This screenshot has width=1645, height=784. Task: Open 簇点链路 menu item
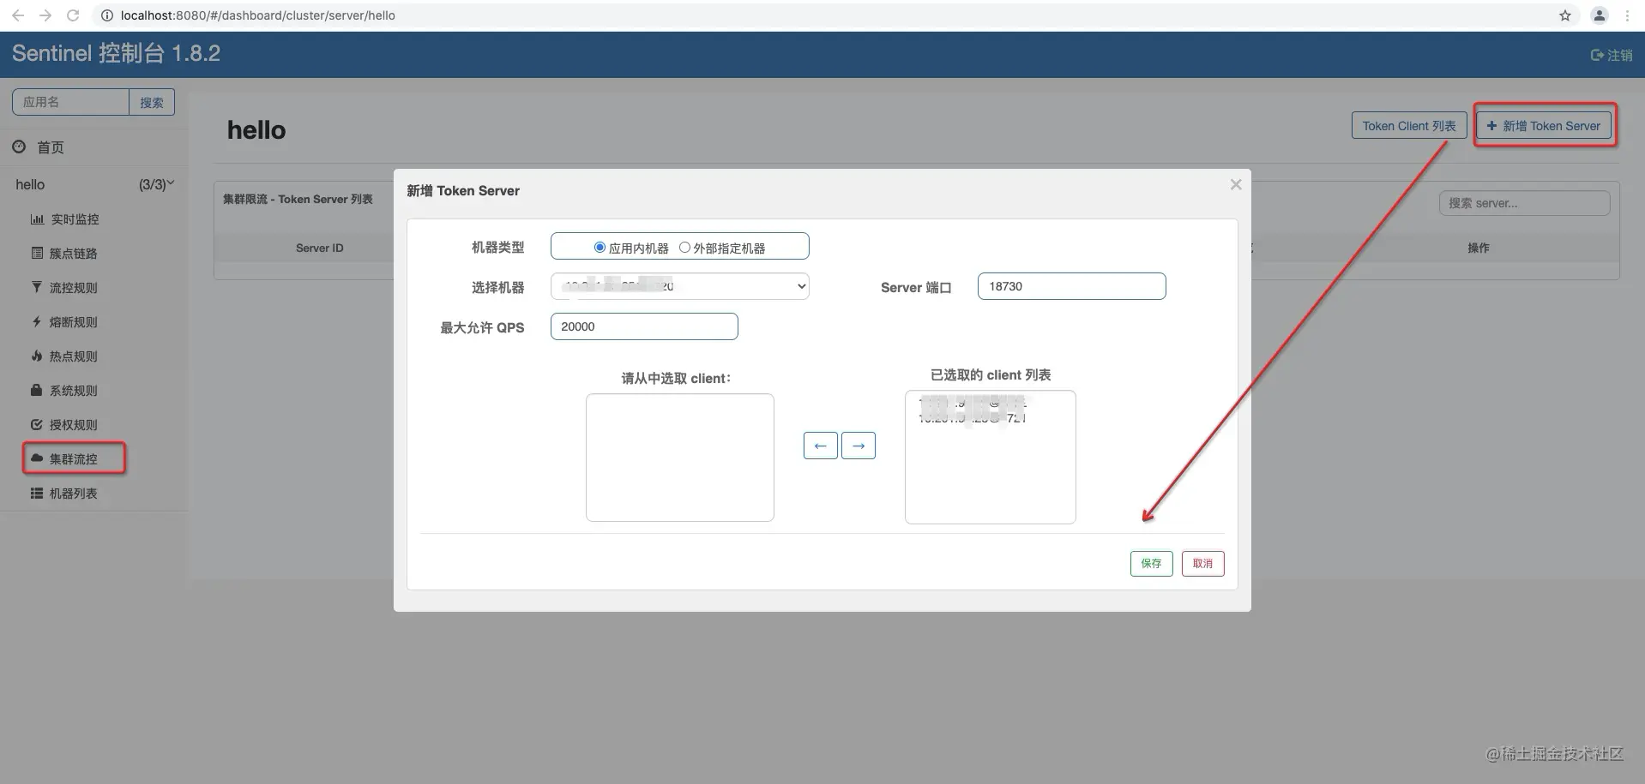[64, 254]
